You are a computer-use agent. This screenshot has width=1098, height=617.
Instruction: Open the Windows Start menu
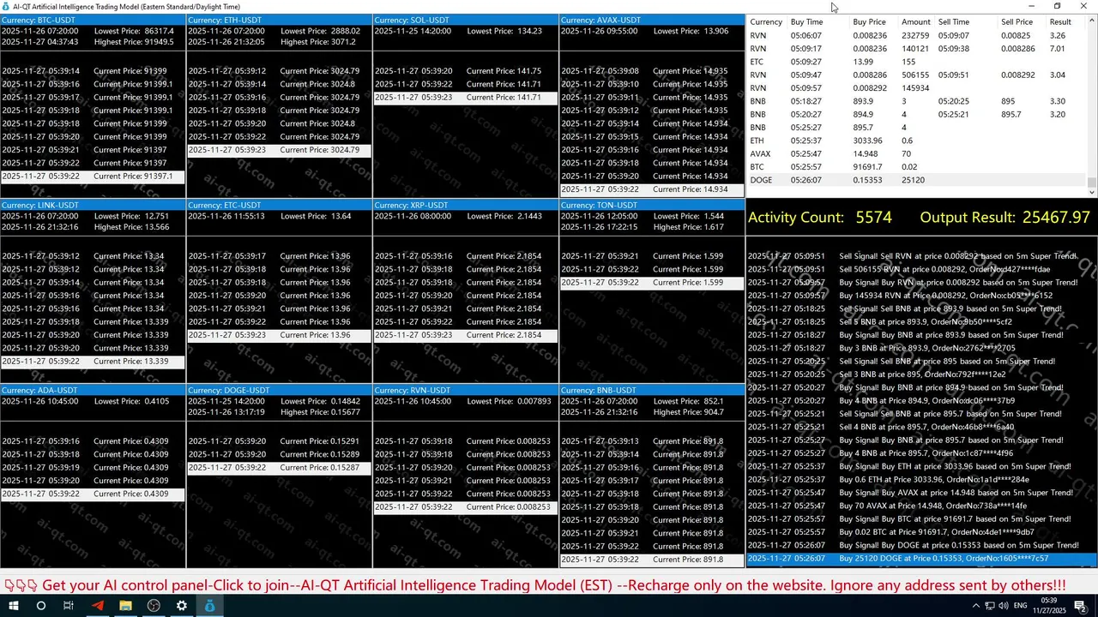click(14, 606)
